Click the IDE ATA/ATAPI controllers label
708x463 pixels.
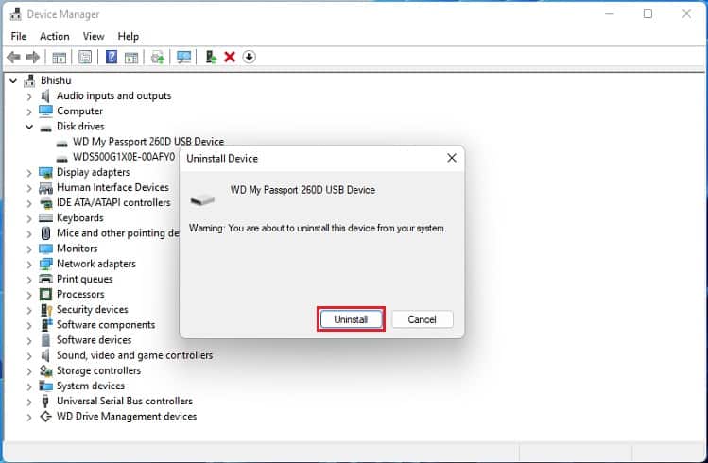tap(113, 202)
